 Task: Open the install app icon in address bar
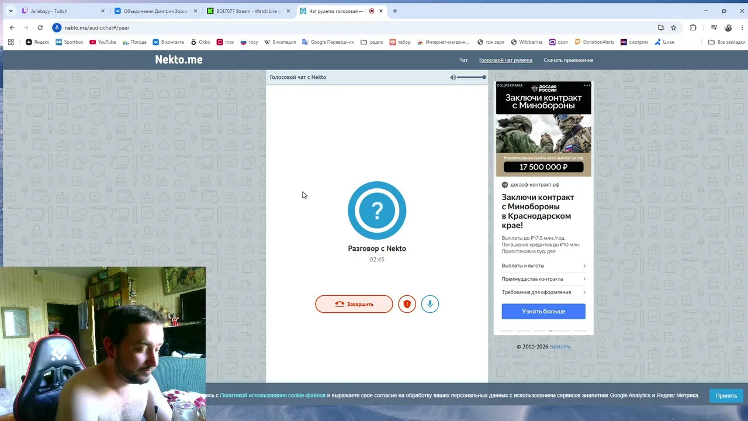(661, 27)
